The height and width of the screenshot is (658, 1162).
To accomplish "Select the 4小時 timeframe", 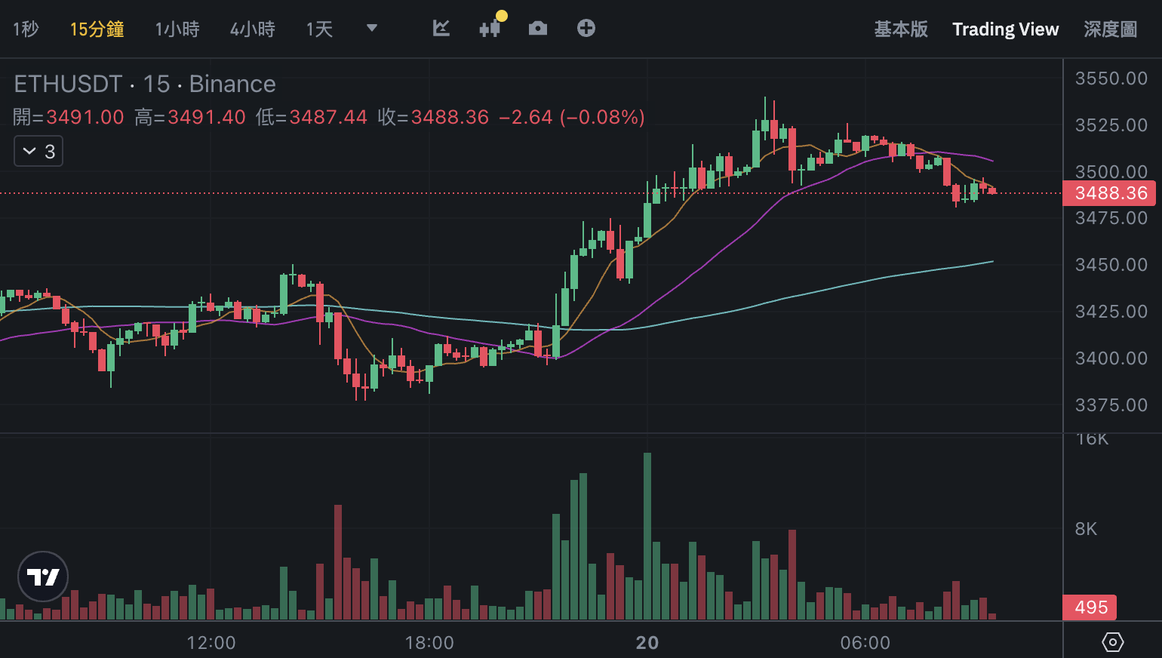I will tap(253, 29).
